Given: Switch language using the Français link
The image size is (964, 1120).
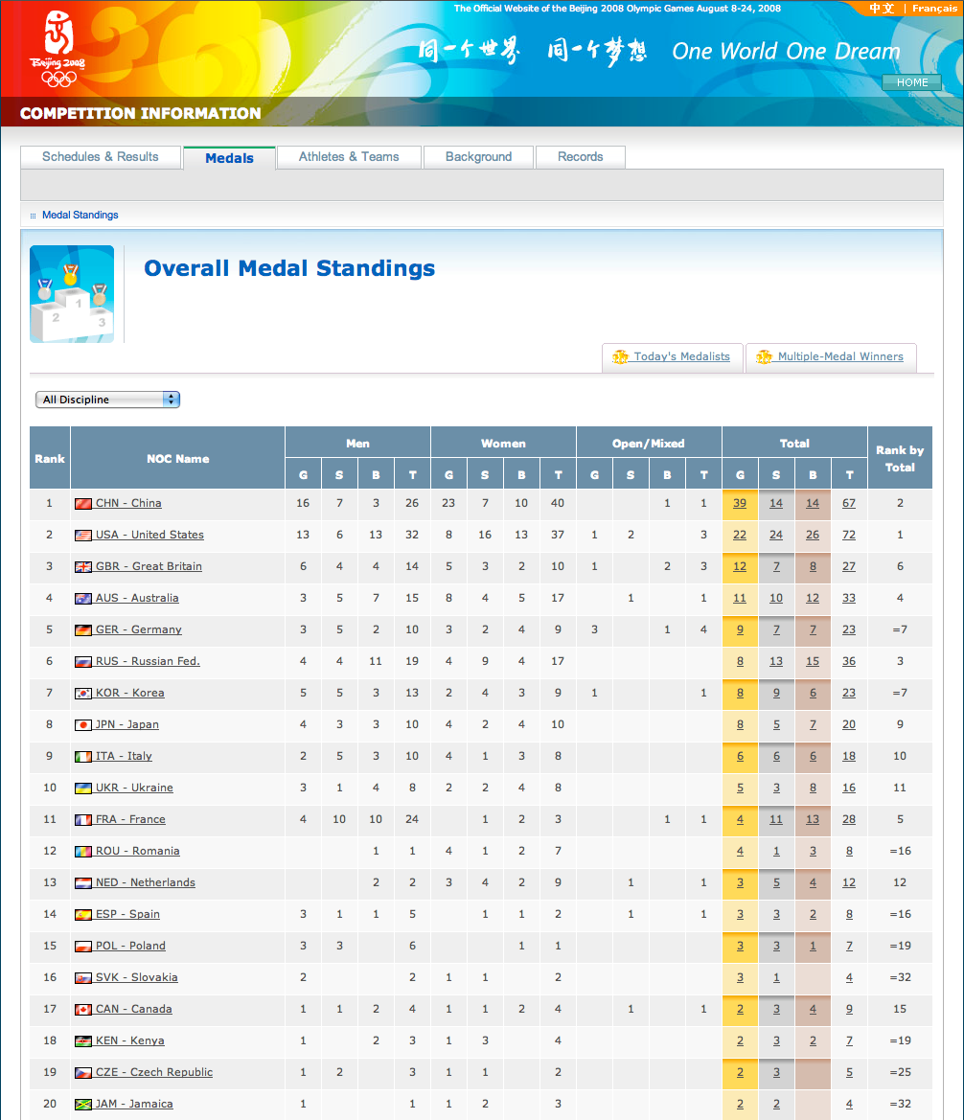Looking at the screenshot, I should 933,8.
